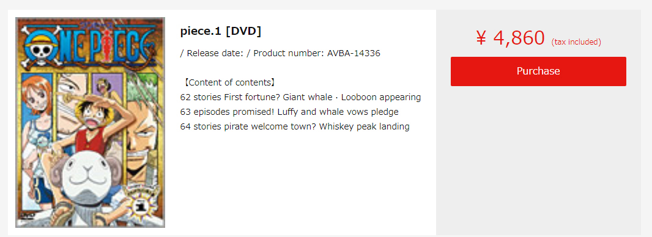This screenshot has height=237, width=652.
Task: Click the piece.1 [DVD] product title
Action: 221,32
